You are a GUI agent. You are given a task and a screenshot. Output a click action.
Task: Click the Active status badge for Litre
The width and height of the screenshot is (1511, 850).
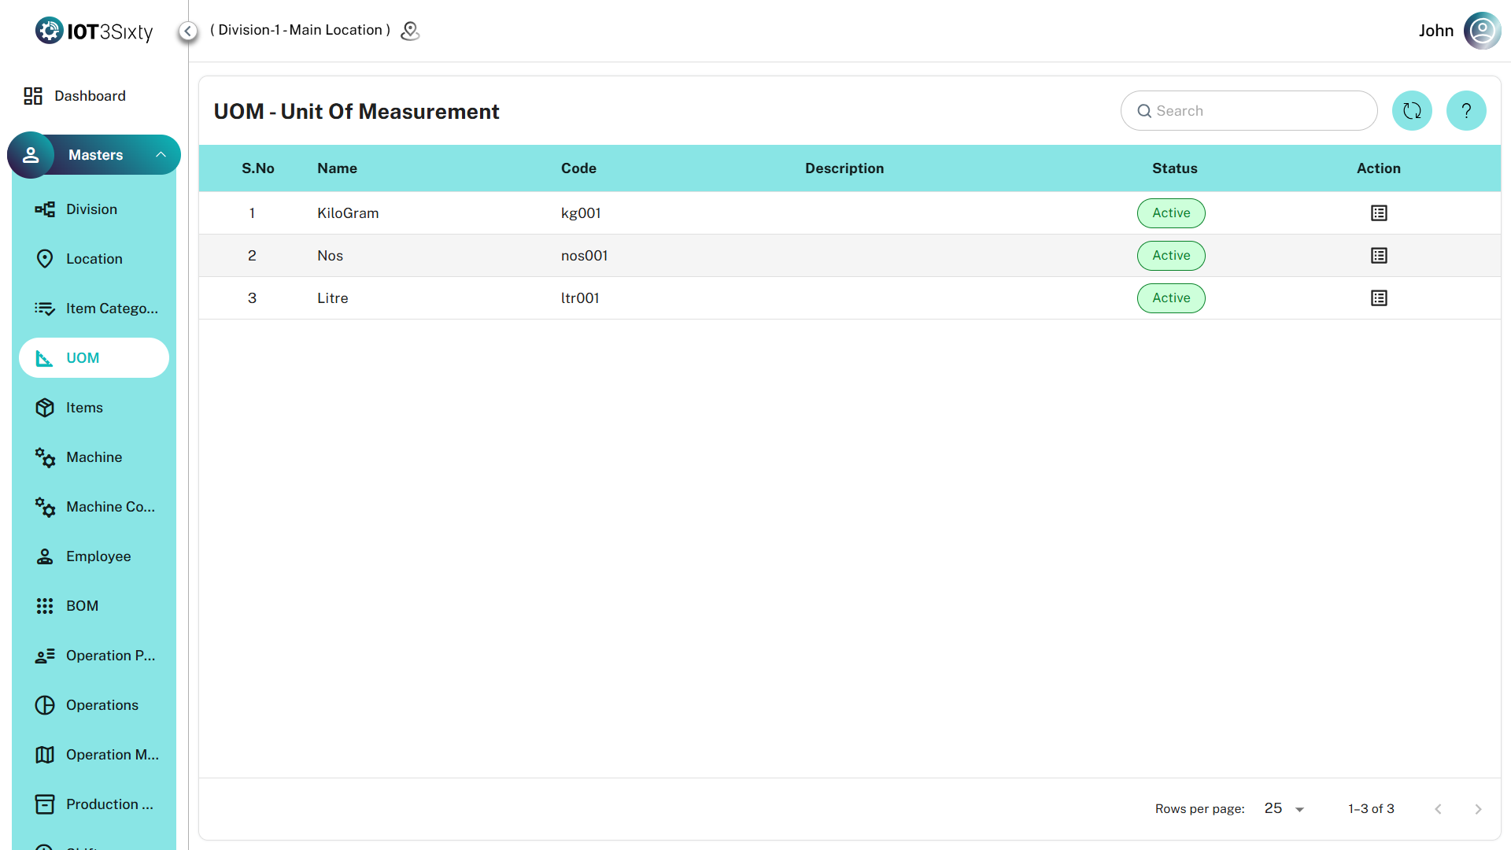pyautogui.click(x=1170, y=298)
